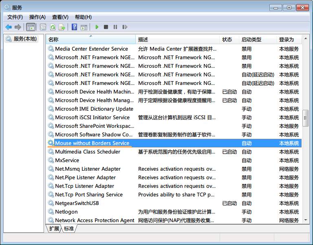Screen dimensions: 313x245
Task: Click the Back arrow toolbar icon
Action: coord(9,27)
